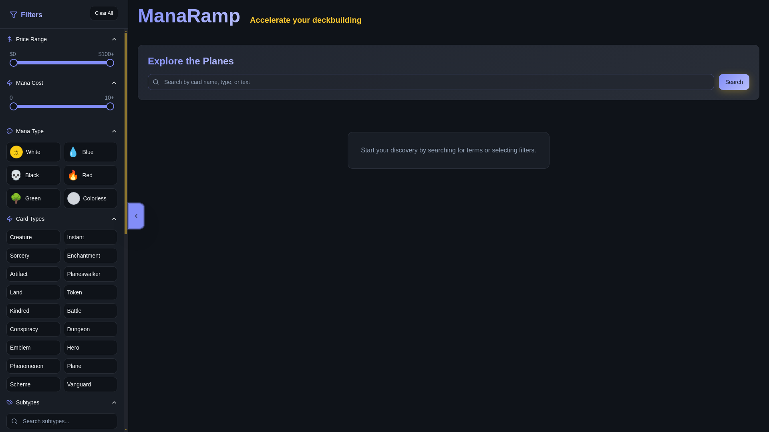The height and width of the screenshot is (432, 769).
Task: Click the red flame mana icon
Action: [x=73, y=175]
